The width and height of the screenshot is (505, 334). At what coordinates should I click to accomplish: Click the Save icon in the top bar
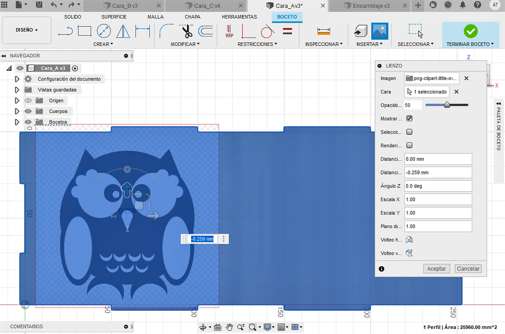[x=39, y=5]
